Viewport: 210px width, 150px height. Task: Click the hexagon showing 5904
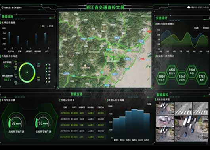click(192, 71)
